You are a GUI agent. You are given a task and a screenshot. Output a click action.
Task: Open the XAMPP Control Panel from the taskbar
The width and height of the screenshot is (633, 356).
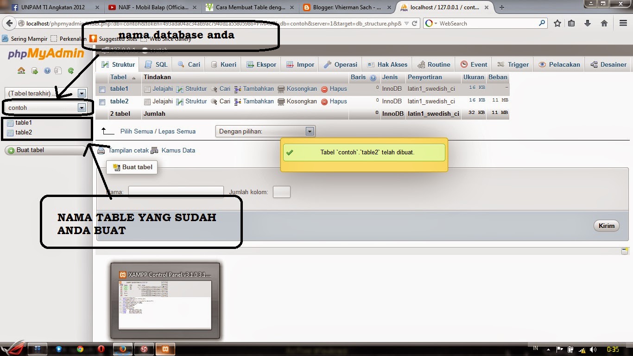[165, 349]
